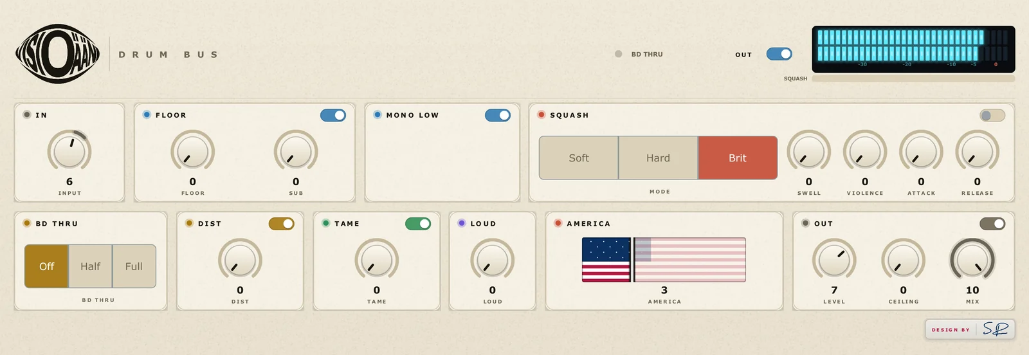The width and height of the screenshot is (1029, 355).
Task: Click the grey dot beside IN label
Action: point(27,114)
